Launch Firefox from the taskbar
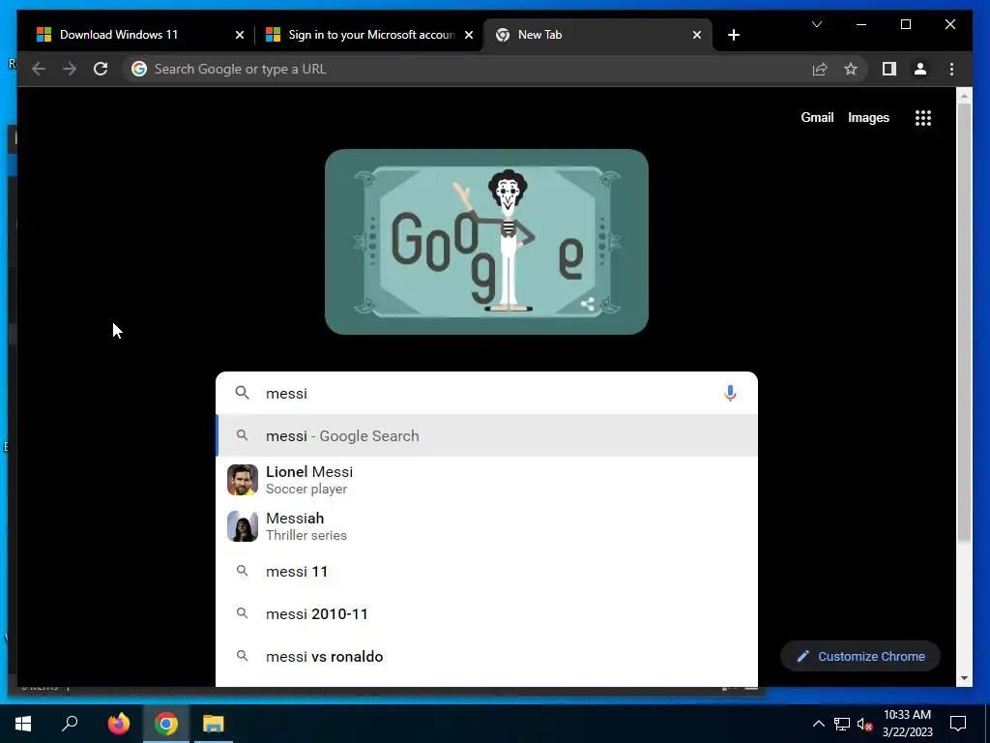Screen dimensions: 990x743 click(x=118, y=724)
